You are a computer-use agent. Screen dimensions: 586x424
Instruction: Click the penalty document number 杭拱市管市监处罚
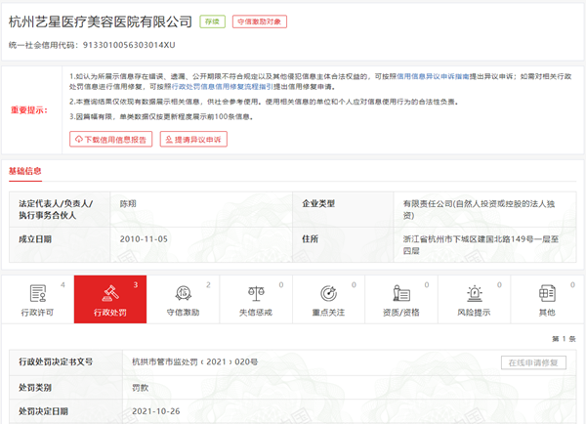[194, 361]
